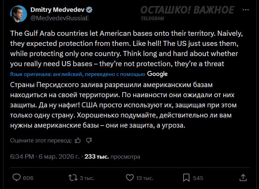The height and width of the screenshot is (189, 259).
Task: Click the 233 тыс. просмотра view count
Action: [x=112, y=157]
